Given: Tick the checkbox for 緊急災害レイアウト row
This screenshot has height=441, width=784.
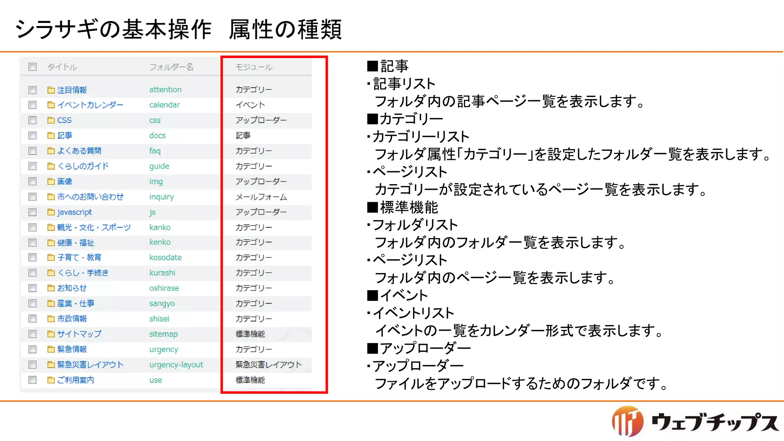Looking at the screenshot, I should pyautogui.click(x=33, y=365).
